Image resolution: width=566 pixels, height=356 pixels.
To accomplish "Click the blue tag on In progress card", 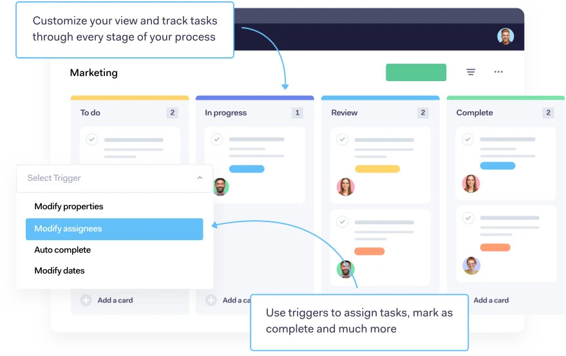I will [247, 169].
